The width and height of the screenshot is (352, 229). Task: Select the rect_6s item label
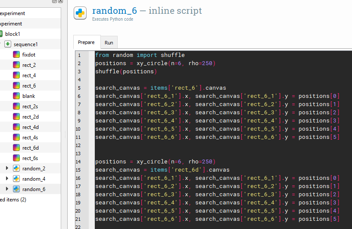coord(30,158)
